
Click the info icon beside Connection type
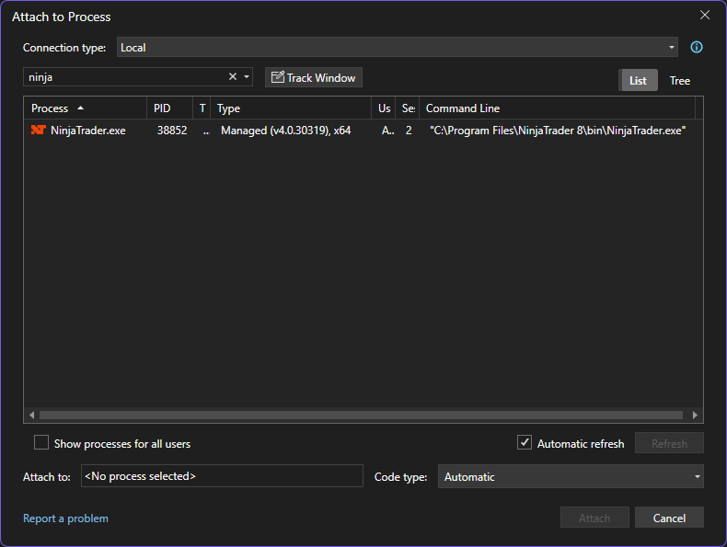click(697, 47)
